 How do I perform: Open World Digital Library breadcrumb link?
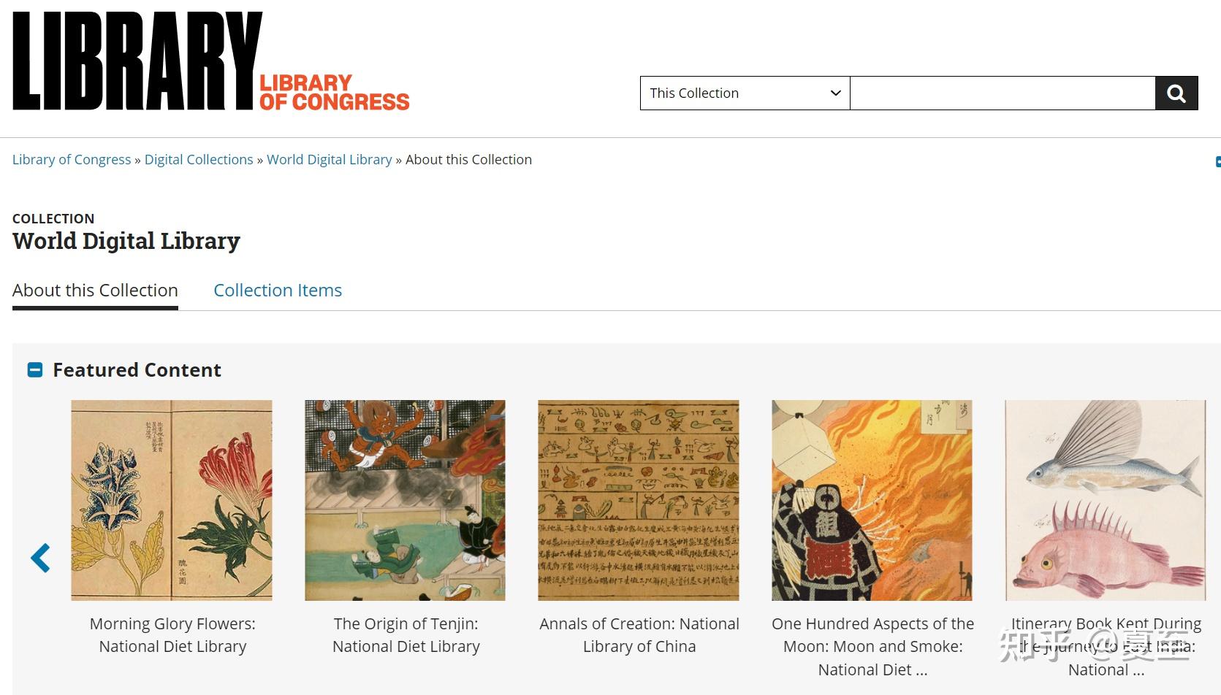click(x=330, y=160)
